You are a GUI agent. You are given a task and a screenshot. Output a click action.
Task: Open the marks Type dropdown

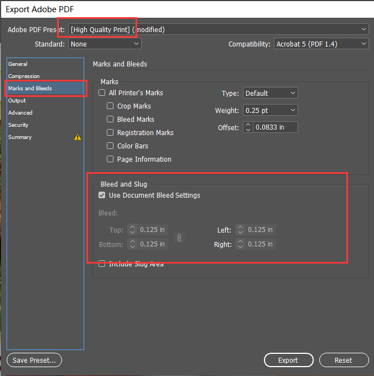click(x=270, y=93)
